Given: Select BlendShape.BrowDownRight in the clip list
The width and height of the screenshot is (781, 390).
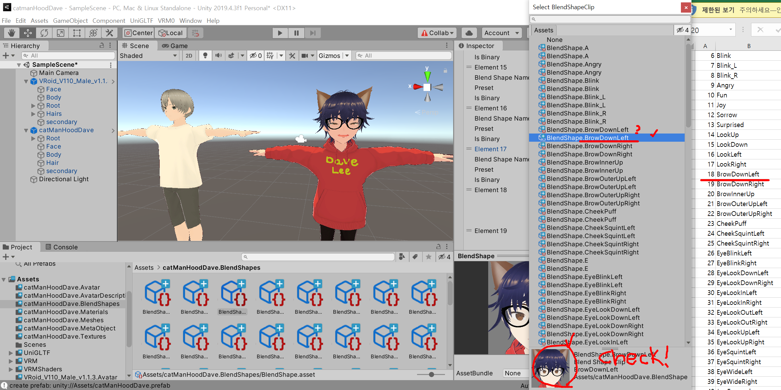Looking at the screenshot, I should click(x=589, y=146).
